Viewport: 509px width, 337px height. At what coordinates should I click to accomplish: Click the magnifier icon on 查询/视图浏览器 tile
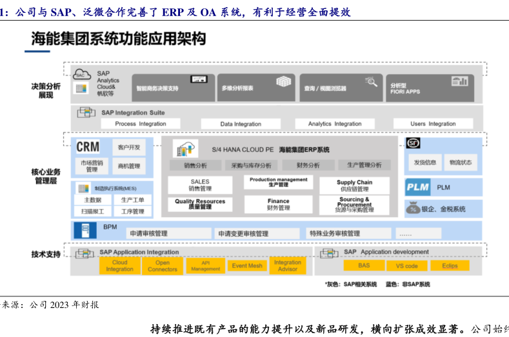[371, 81]
